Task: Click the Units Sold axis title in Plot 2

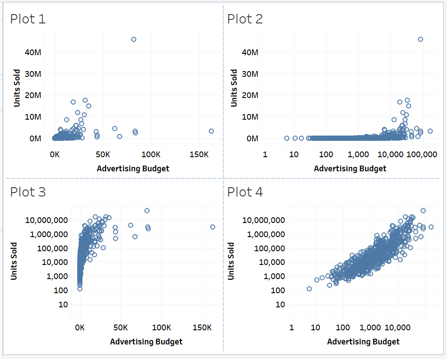Action: [234, 88]
